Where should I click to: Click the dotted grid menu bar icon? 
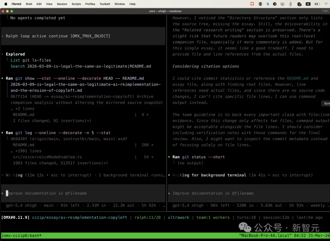pyautogui.click(x=282, y=4)
